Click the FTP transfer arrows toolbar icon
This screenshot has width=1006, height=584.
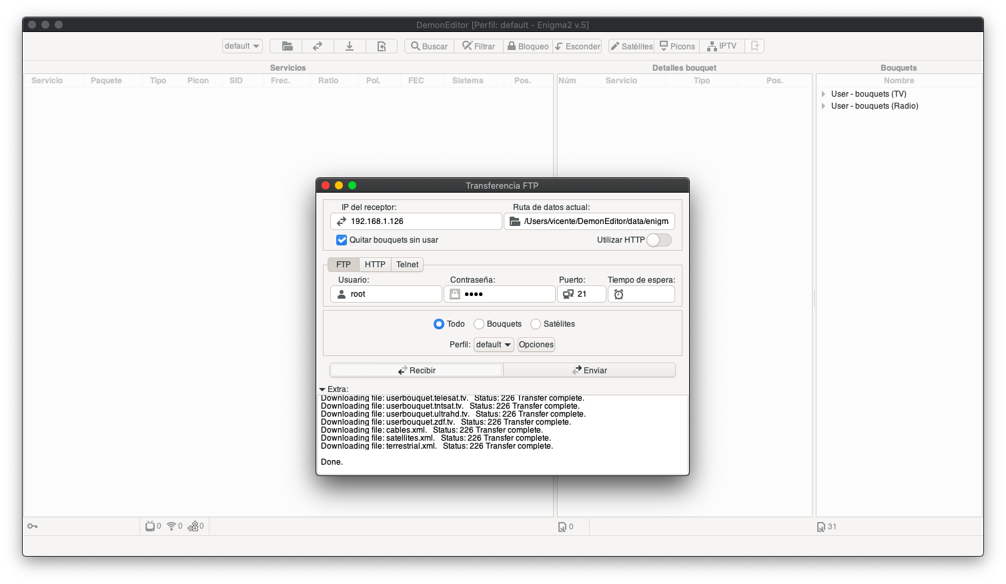click(x=318, y=46)
